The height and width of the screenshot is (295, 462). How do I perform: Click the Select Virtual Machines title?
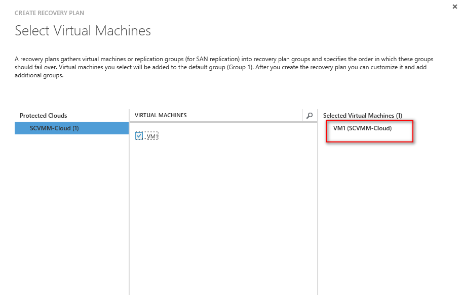click(83, 30)
